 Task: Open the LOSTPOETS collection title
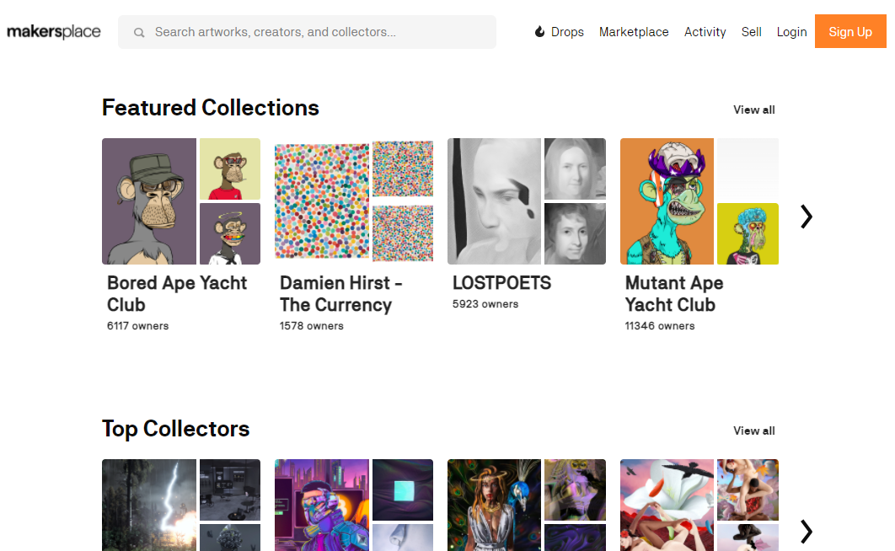pyautogui.click(x=501, y=283)
